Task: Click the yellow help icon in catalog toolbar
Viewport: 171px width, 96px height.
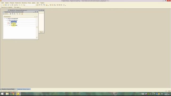Action: (22, 14)
